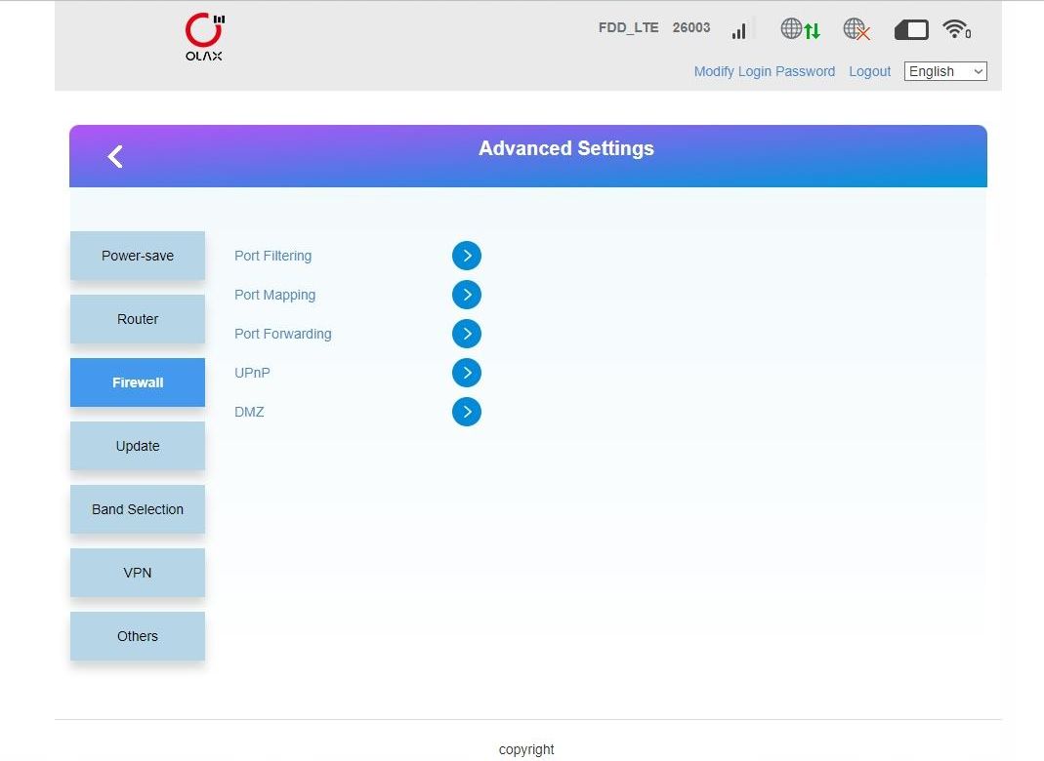Switch to the Power-save tab
1044x761 pixels.
pyautogui.click(x=138, y=256)
